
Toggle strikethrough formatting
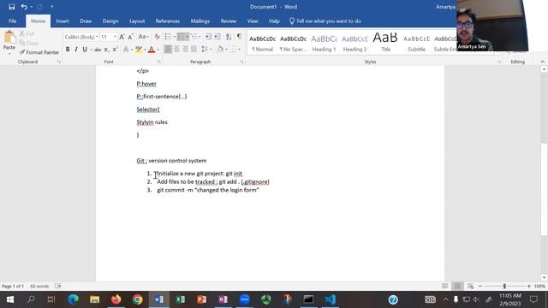(x=98, y=50)
